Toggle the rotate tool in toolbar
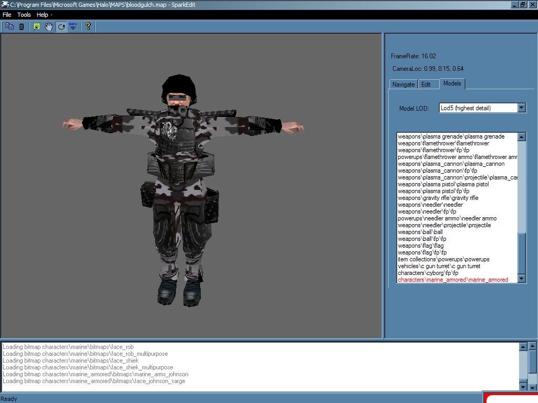This screenshot has height=403, width=538. (x=61, y=26)
